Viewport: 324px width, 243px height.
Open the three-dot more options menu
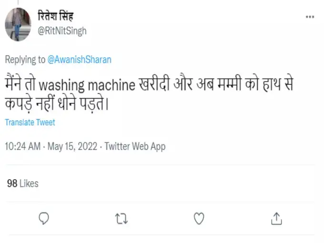pos(310,17)
